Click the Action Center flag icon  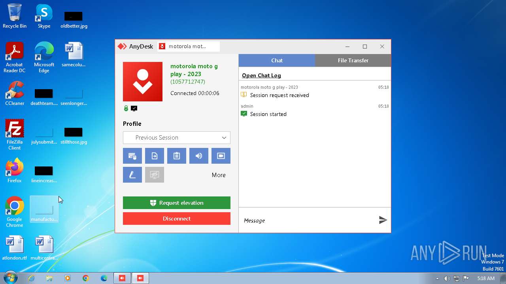pyautogui.click(x=466, y=278)
